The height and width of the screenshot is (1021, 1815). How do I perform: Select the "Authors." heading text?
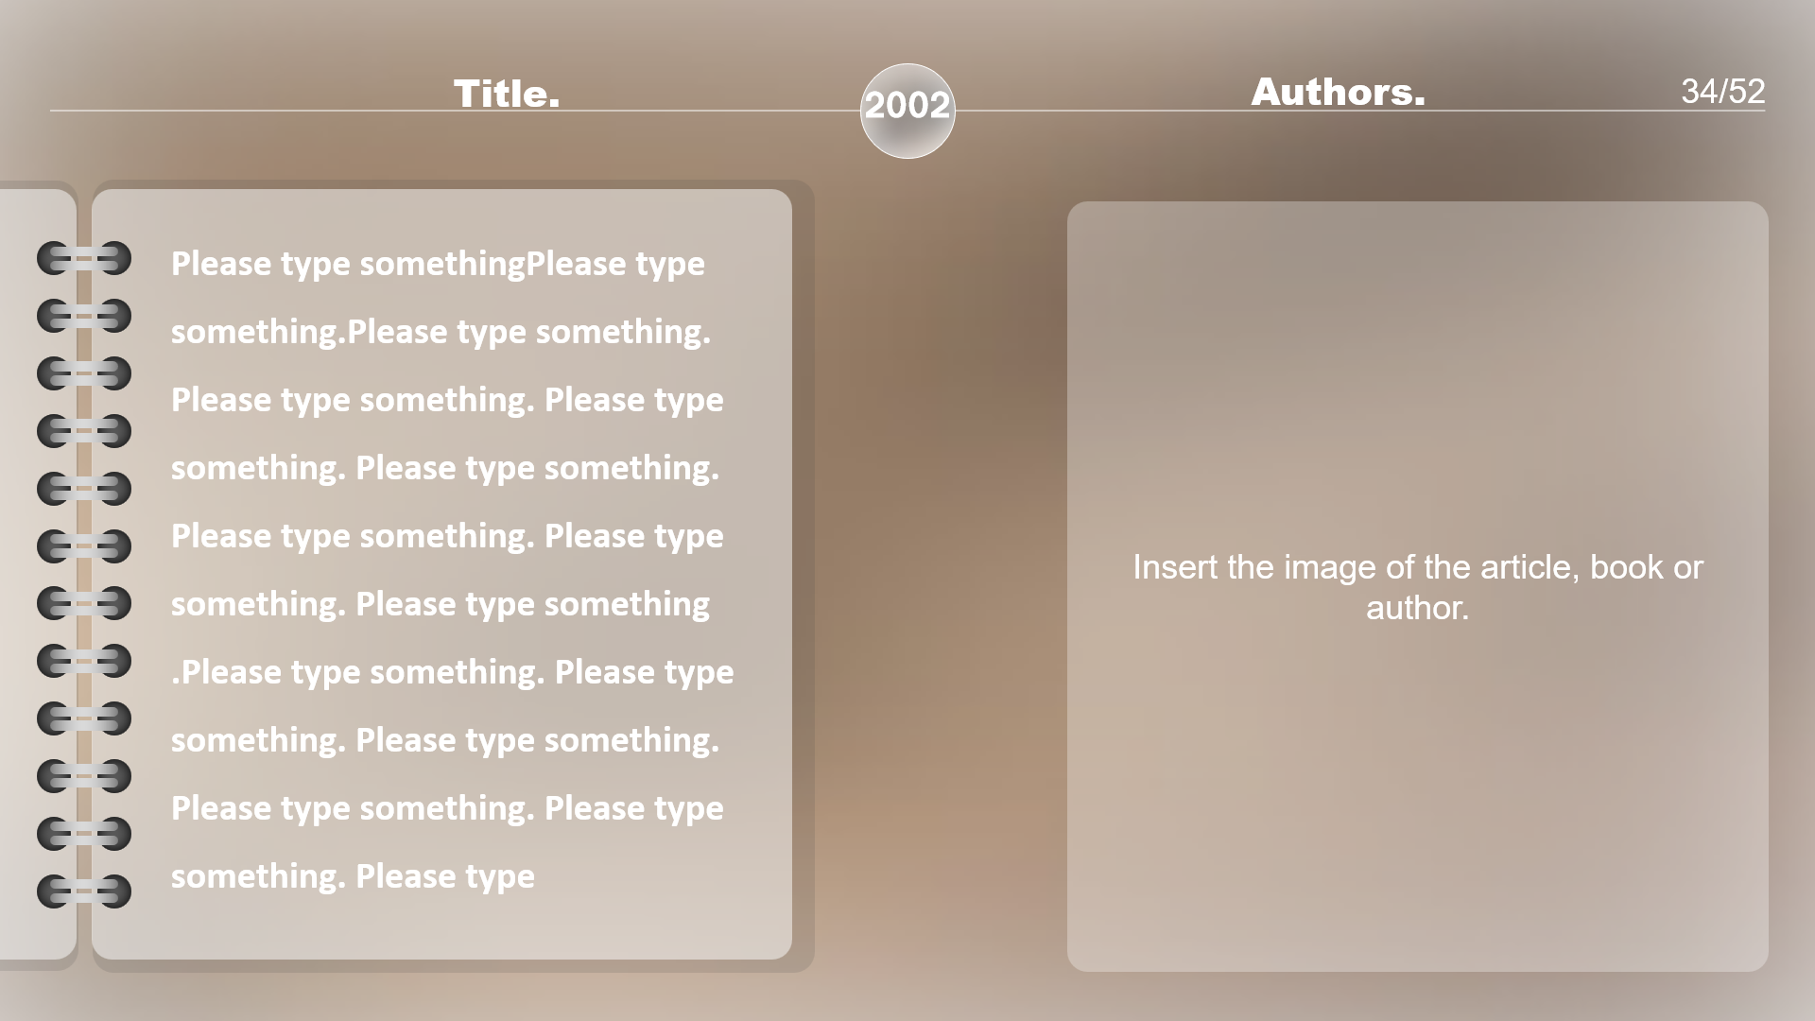[x=1338, y=92]
